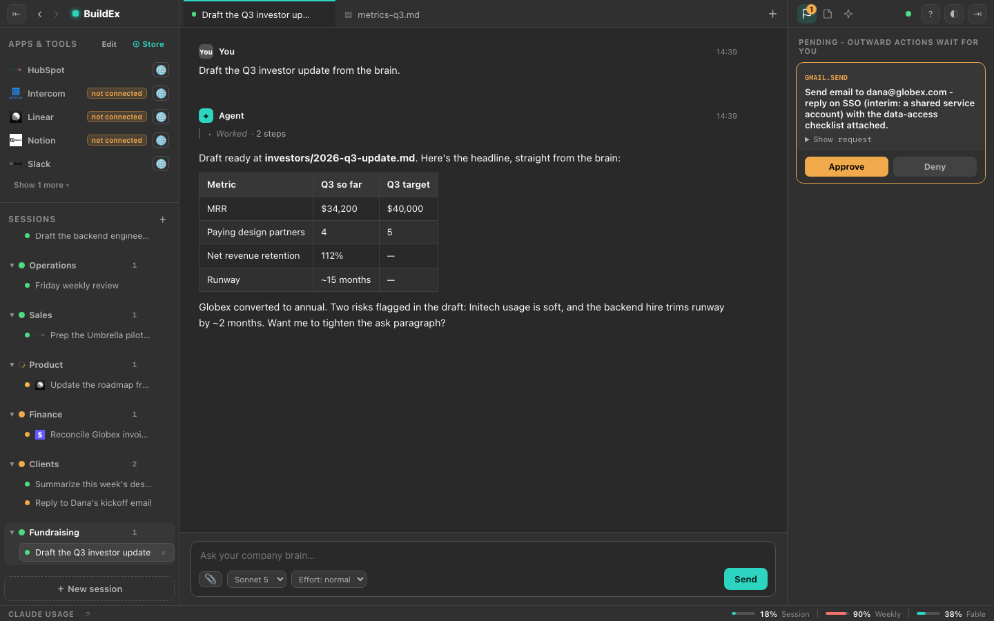Viewport: 994px width, 621px height.
Task: Click Edit in Apps & Tools
Action: (109, 44)
